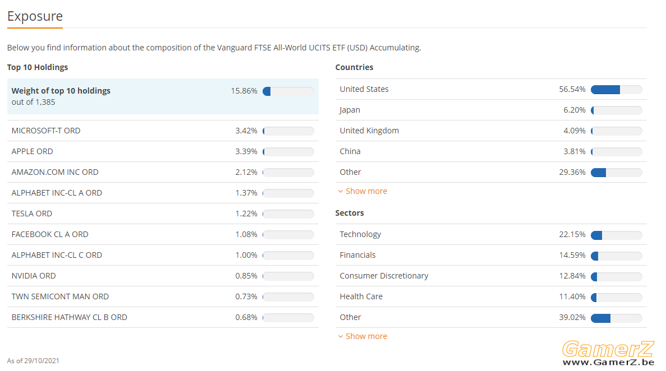Click the 0.68% Berkshire Hathaway weight value
Screen dimensions: 666x371
tap(246, 318)
